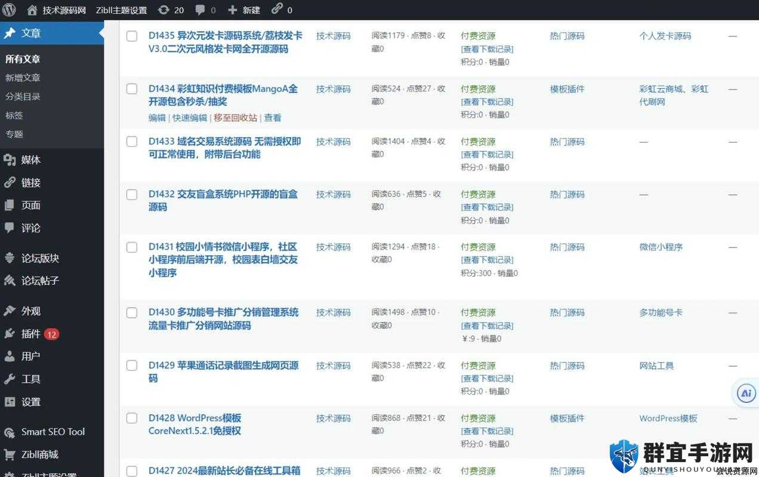Click 技术源码 author in row D1432
Viewport: 759px width, 477px height.
334,194
